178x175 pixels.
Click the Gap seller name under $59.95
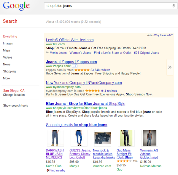(120, 169)
